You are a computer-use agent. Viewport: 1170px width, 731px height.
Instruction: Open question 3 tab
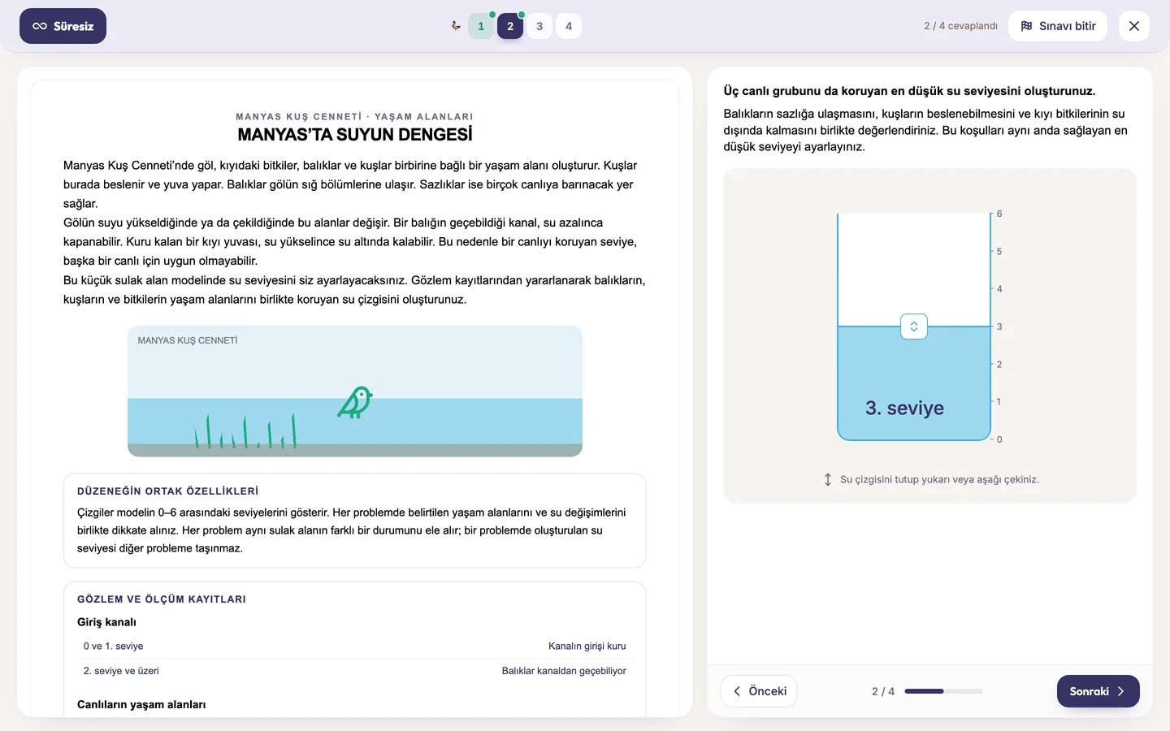click(x=539, y=26)
